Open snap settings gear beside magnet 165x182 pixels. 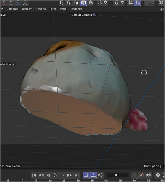point(122,3)
